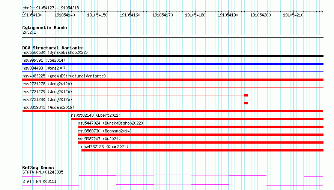The height and width of the screenshot is (190, 334).
Task: Select the 2q32.2 band label
Action: (x=29, y=32)
